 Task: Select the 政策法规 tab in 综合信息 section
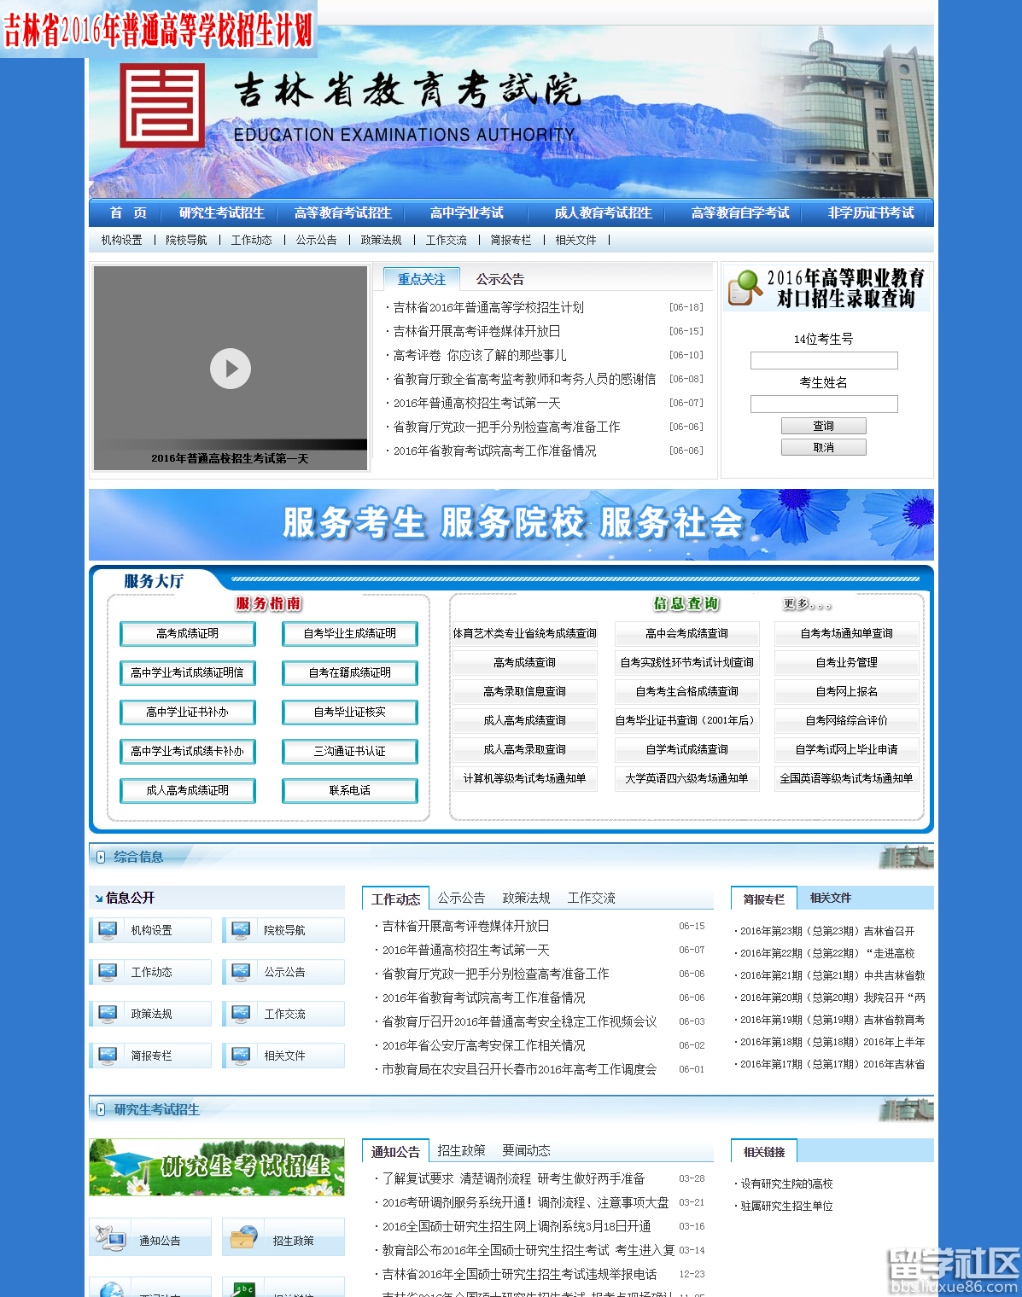(527, 898)
